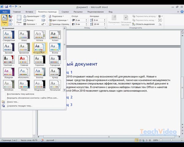Viewport: 184px width, 147px height.
Task: Expand the Колонки (Columns) dropdown
Action: click(30, 24)
